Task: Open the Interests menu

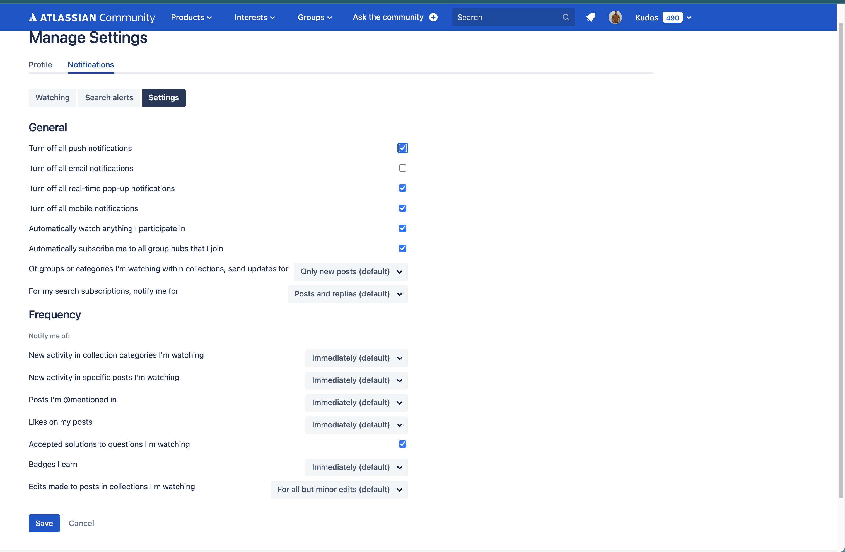Action: [255, 17]
